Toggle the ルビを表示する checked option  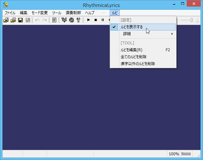[x=143, y=27]
